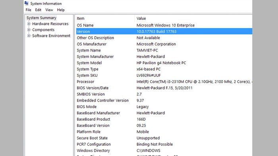Expand the Software Environment node
The height and width of the screenshot is (156, 278).
[x=29, y=36]
